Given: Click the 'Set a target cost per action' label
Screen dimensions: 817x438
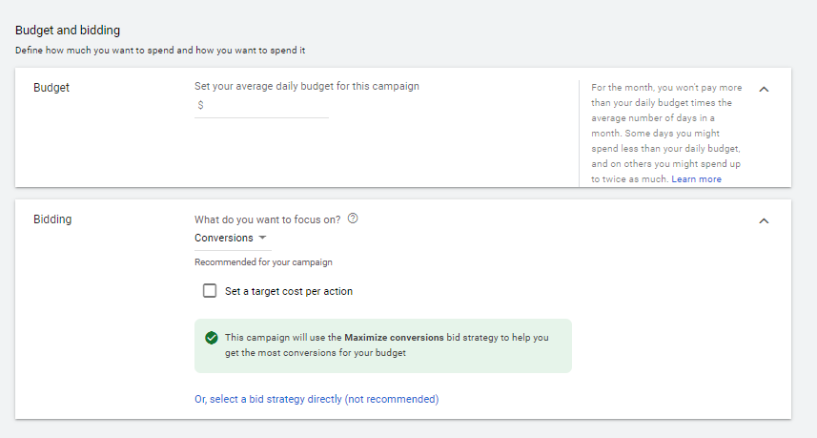Looking at the screenshot, I should pos(289,291).
